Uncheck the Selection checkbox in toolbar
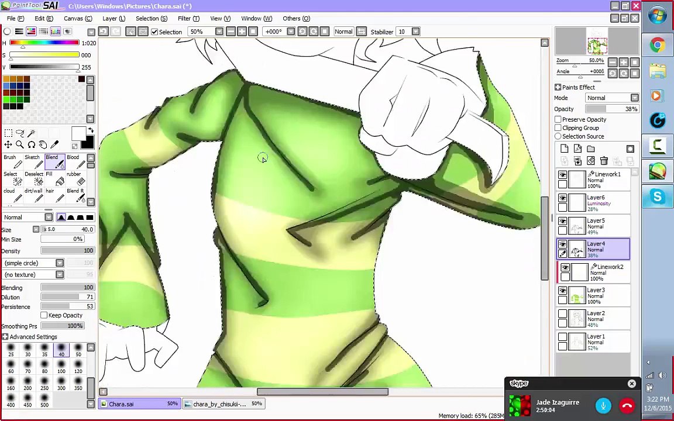674x421 pixels. point(154,32)
